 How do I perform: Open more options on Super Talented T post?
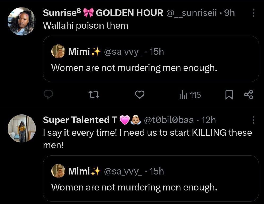point(253,120)
